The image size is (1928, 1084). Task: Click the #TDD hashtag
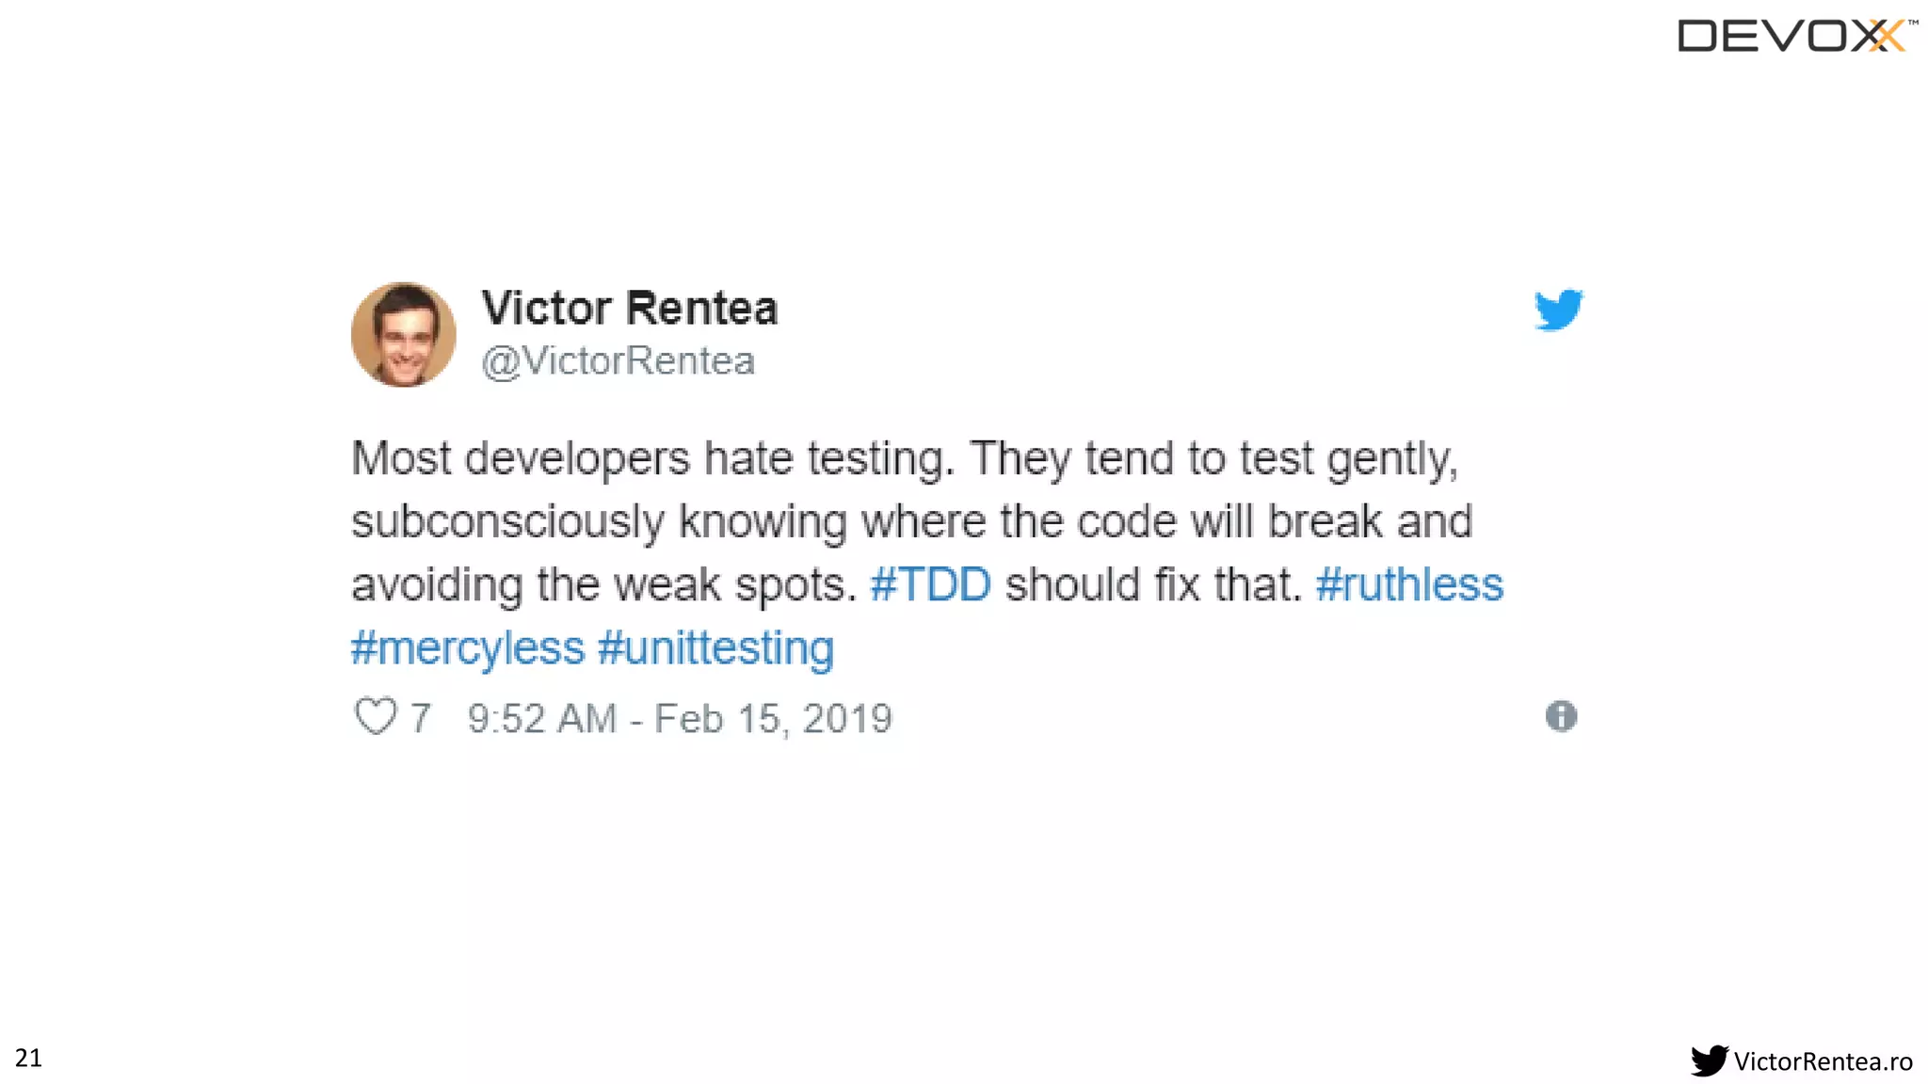[x=930, y=583]
